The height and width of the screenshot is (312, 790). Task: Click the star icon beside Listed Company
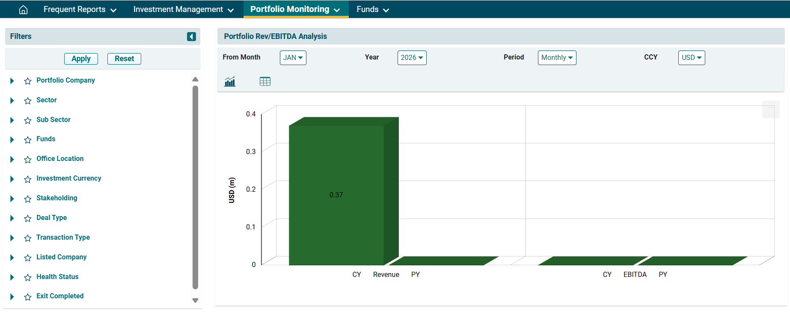click(28, 258)
